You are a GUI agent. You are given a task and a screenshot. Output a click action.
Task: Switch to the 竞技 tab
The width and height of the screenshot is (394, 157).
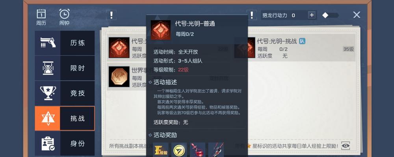tap(65, 93)
